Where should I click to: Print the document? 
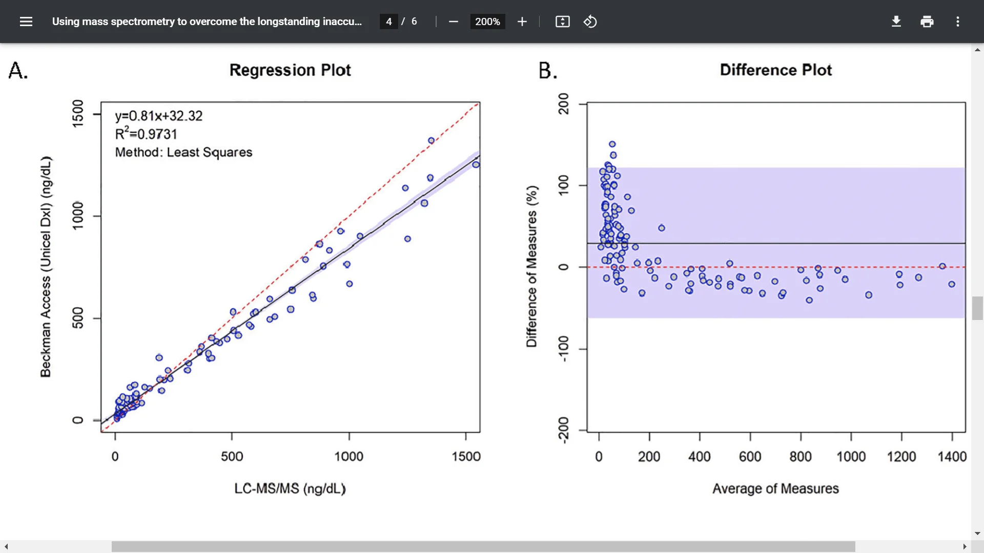[x=927, y=22]
